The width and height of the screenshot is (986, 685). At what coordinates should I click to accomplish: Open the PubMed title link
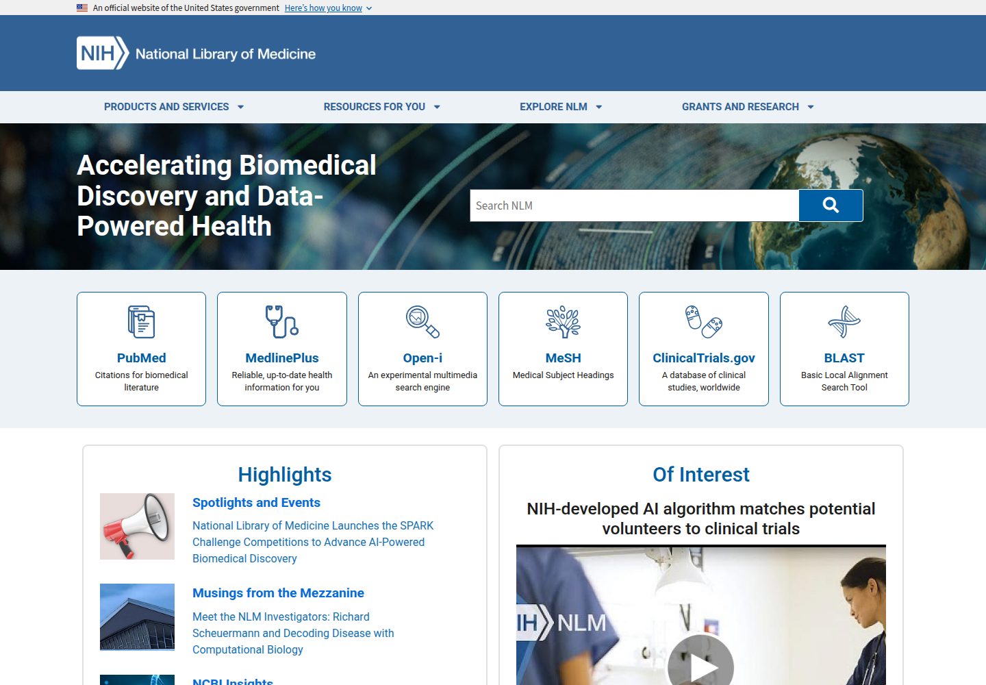(142, 358)
